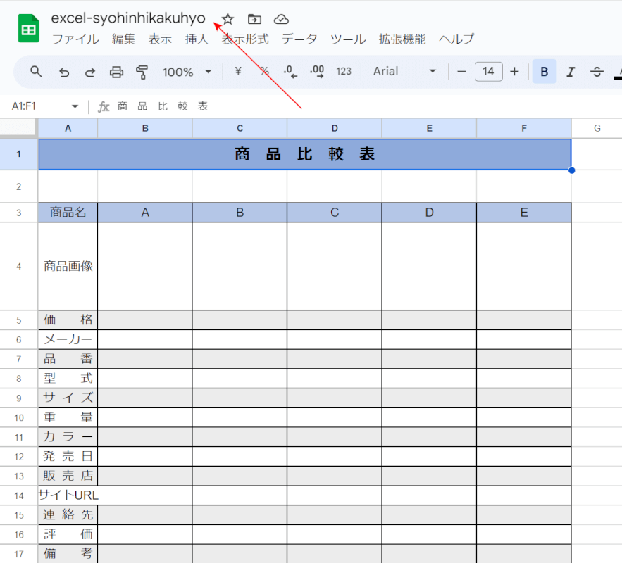Open the search menus magnifier

click(37, 71)
